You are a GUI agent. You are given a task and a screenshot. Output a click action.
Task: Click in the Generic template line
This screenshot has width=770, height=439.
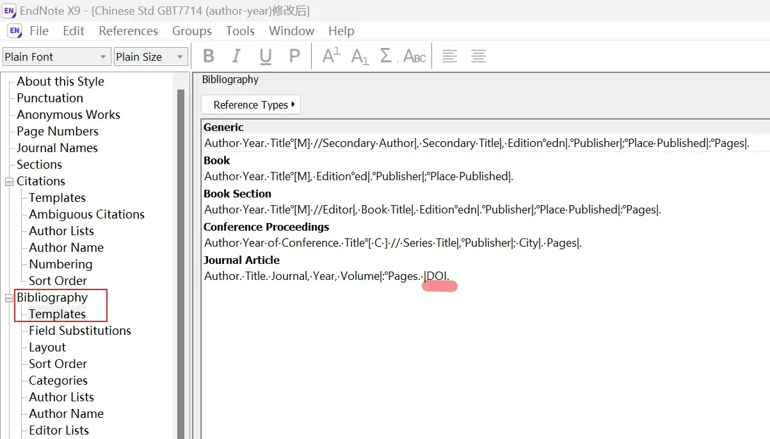click(x=477, y=143)
